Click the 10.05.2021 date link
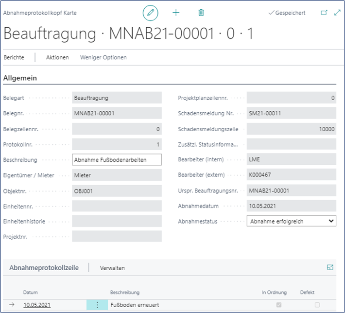The height and width of the screenshot is (313, 345). [37, 305]
